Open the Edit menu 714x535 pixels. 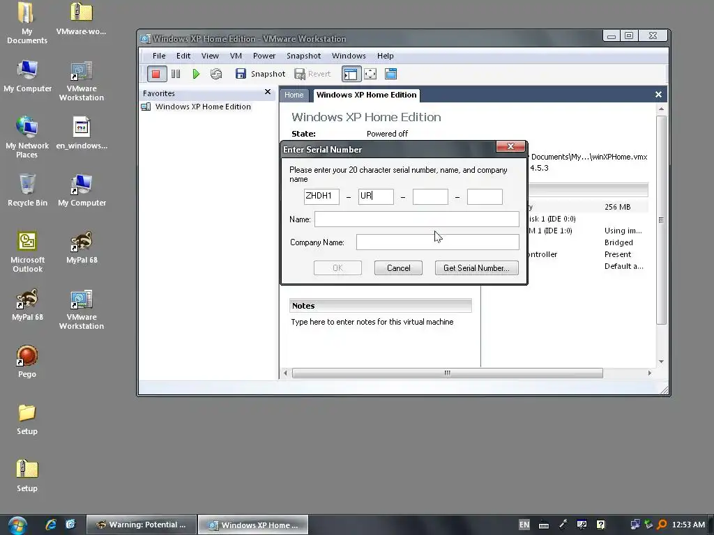pos(183,56)
